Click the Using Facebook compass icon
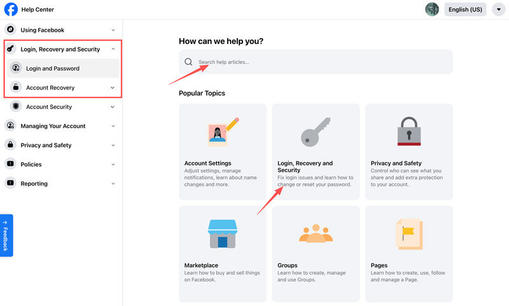 10,29
